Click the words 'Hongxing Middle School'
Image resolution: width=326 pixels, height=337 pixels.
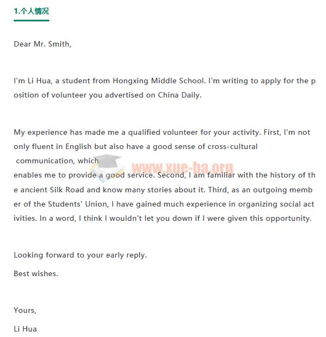pyautogui.click(x=158, y=81)
